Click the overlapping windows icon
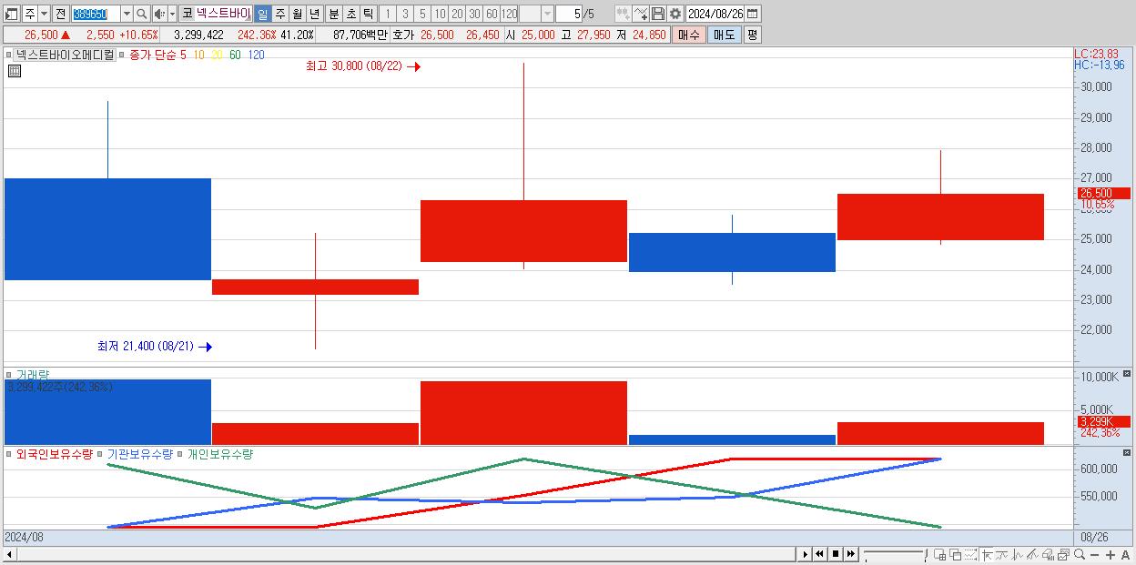This screenshot has width=1136, height=565. (956, 554)
